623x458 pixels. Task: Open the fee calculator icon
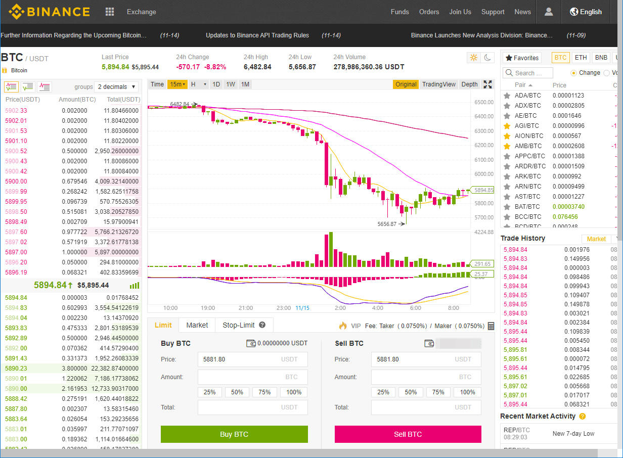pos(491,326)
